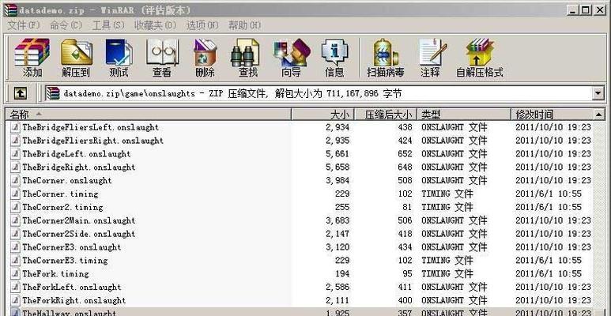Click the 解压到 (Extract to) toolbar icon
The image size is (611, 316).
point(76,58)
